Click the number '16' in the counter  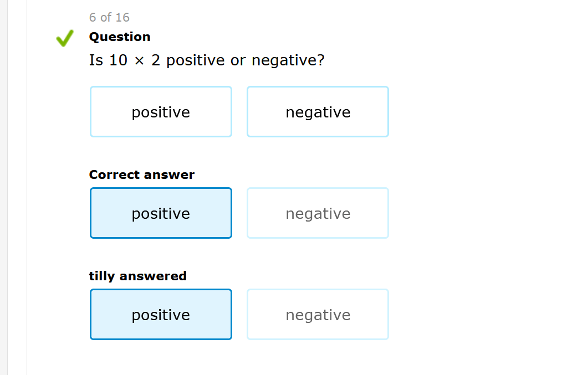122,17
